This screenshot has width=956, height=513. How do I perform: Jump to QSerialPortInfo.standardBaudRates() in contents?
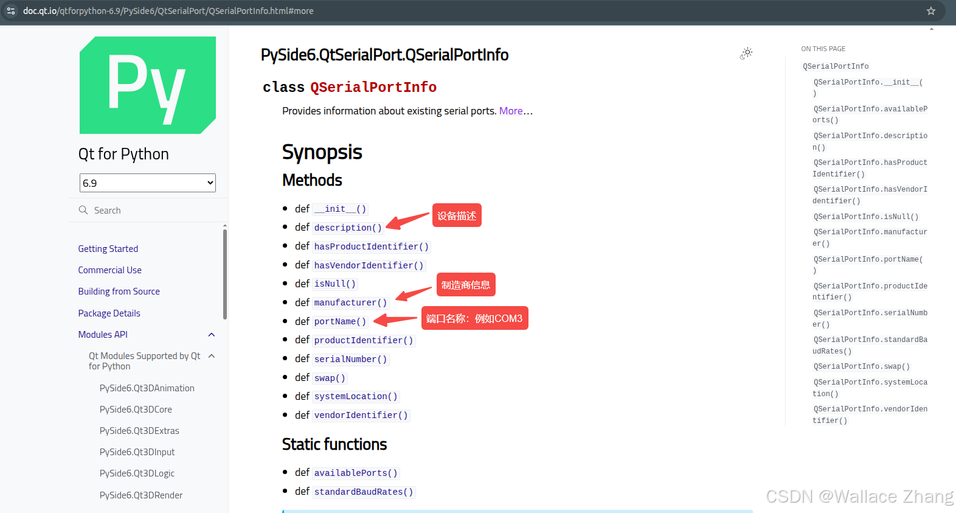(x=870, y=345)
